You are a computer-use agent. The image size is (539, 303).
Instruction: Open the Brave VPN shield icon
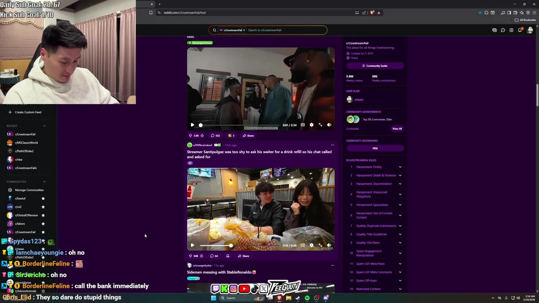pos(528,13)
